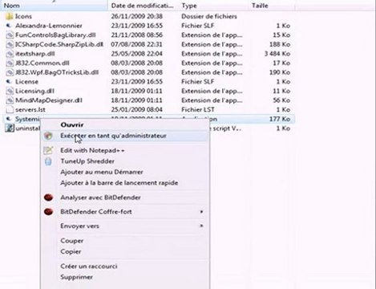
Task: Select the Icons folder name
Action: point(23,17)
